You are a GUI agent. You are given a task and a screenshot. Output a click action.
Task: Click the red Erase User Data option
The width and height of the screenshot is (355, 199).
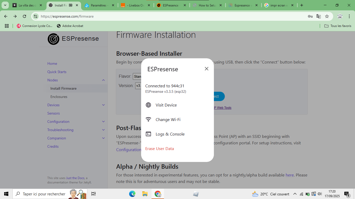coord(160,148)
